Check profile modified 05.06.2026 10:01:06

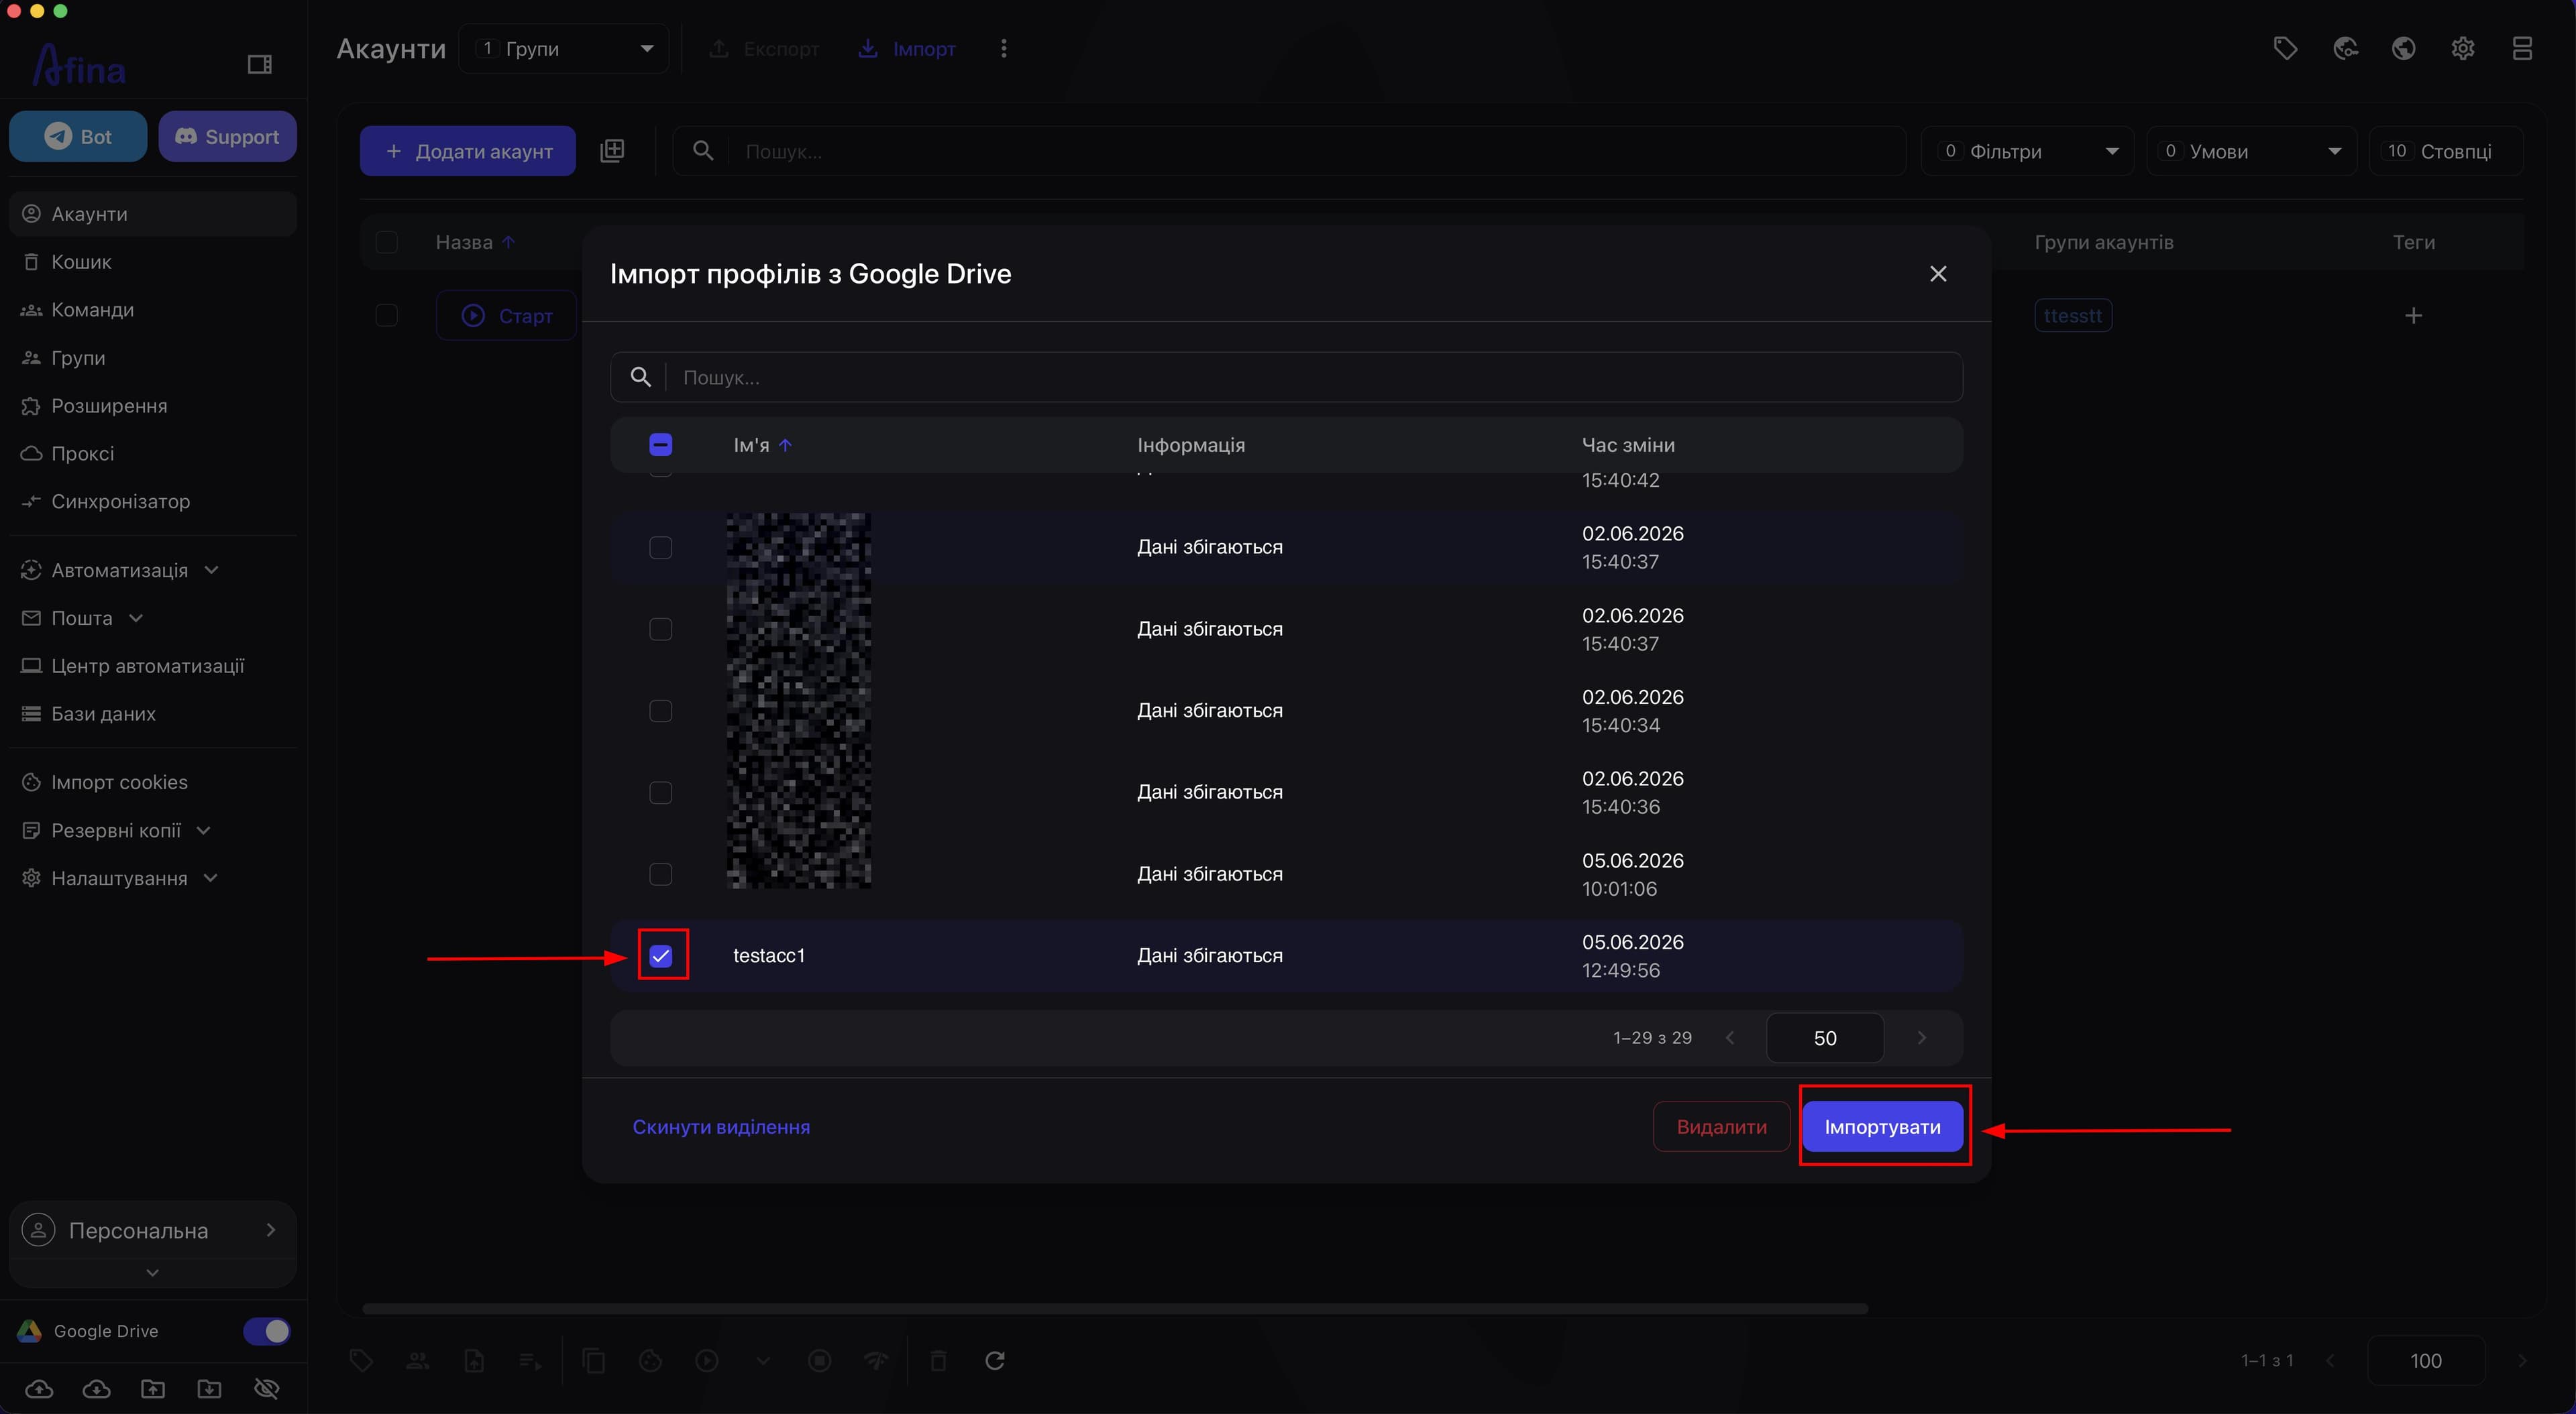point(661,874)
